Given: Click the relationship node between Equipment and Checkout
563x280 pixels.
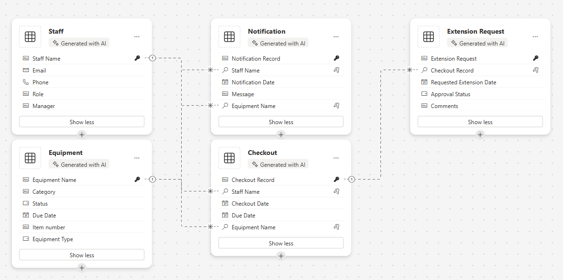Looking at the screenshot, I should 152,180.
